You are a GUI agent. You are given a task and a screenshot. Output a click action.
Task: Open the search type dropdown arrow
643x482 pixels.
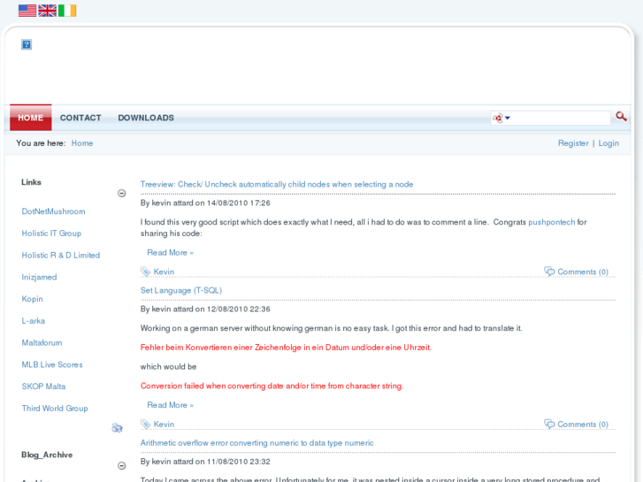pyautogui.click(x=508, y=118)
